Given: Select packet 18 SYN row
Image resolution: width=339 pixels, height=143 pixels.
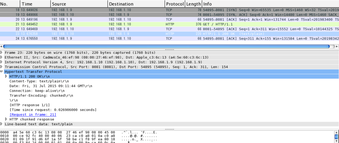Looking at the screenshot, I should pyautogui.click(x=169, y=10).
